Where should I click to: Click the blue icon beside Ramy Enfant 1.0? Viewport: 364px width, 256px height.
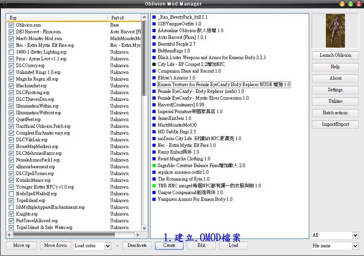(x=154, y=152)
